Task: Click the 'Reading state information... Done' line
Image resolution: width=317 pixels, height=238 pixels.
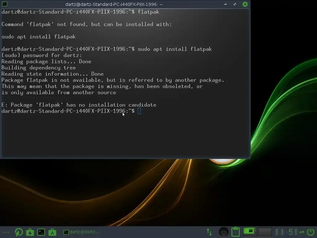Action: point(53,74)
